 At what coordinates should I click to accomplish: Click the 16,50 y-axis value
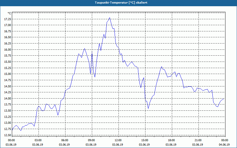(8, 37)
